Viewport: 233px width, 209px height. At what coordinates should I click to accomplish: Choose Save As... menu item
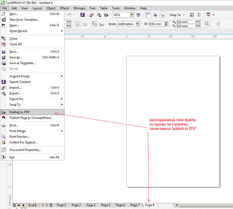click(32, 58)
